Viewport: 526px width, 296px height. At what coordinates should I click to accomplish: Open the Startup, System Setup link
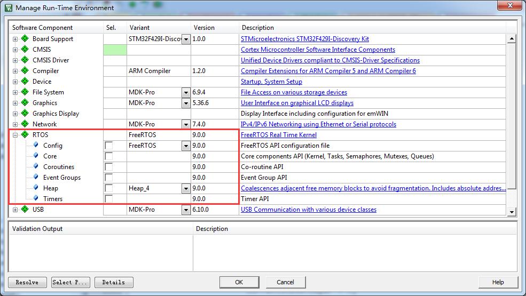tap(271, 82)
